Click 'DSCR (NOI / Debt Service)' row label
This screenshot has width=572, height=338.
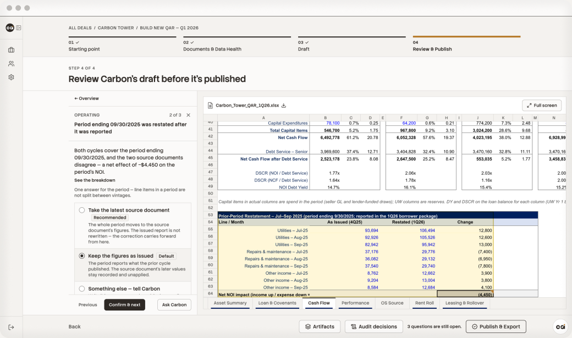point(281,173)
